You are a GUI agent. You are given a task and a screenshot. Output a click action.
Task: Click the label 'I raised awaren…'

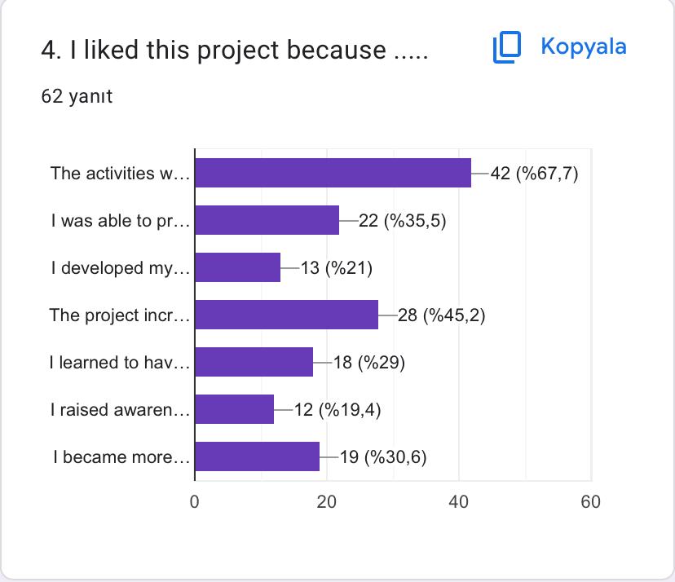pos(122,409)
